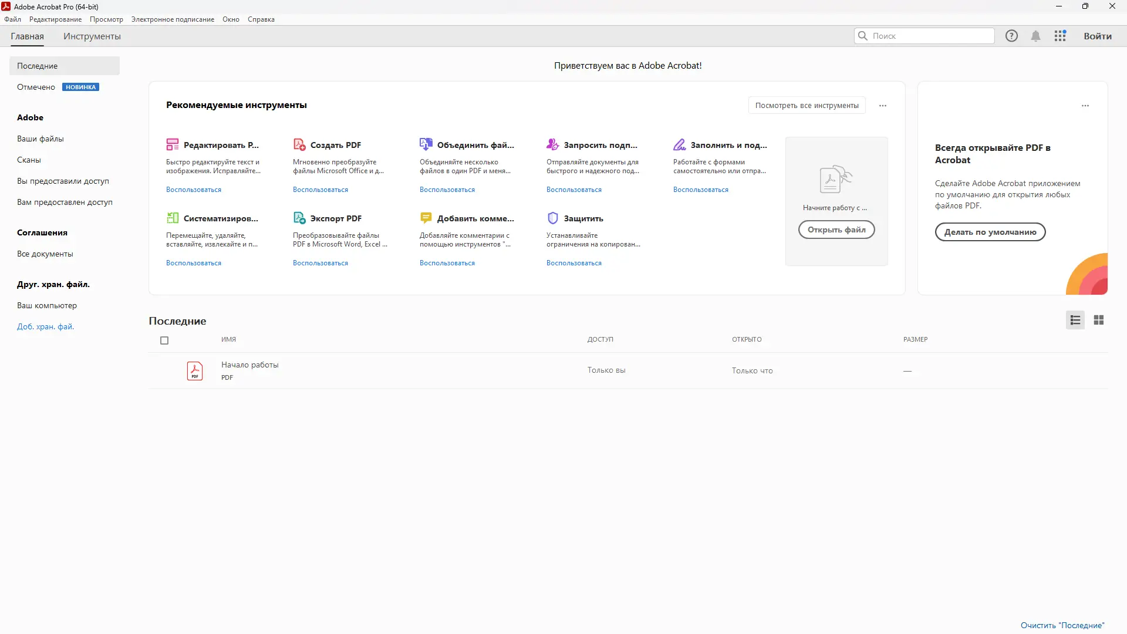This screenshot has height=634, width=1127.
Task: Click the Request Signatures tool icon
Action: (553, 144)
